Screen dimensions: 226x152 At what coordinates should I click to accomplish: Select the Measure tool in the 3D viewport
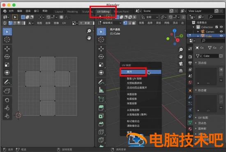(x=101, y=90)
